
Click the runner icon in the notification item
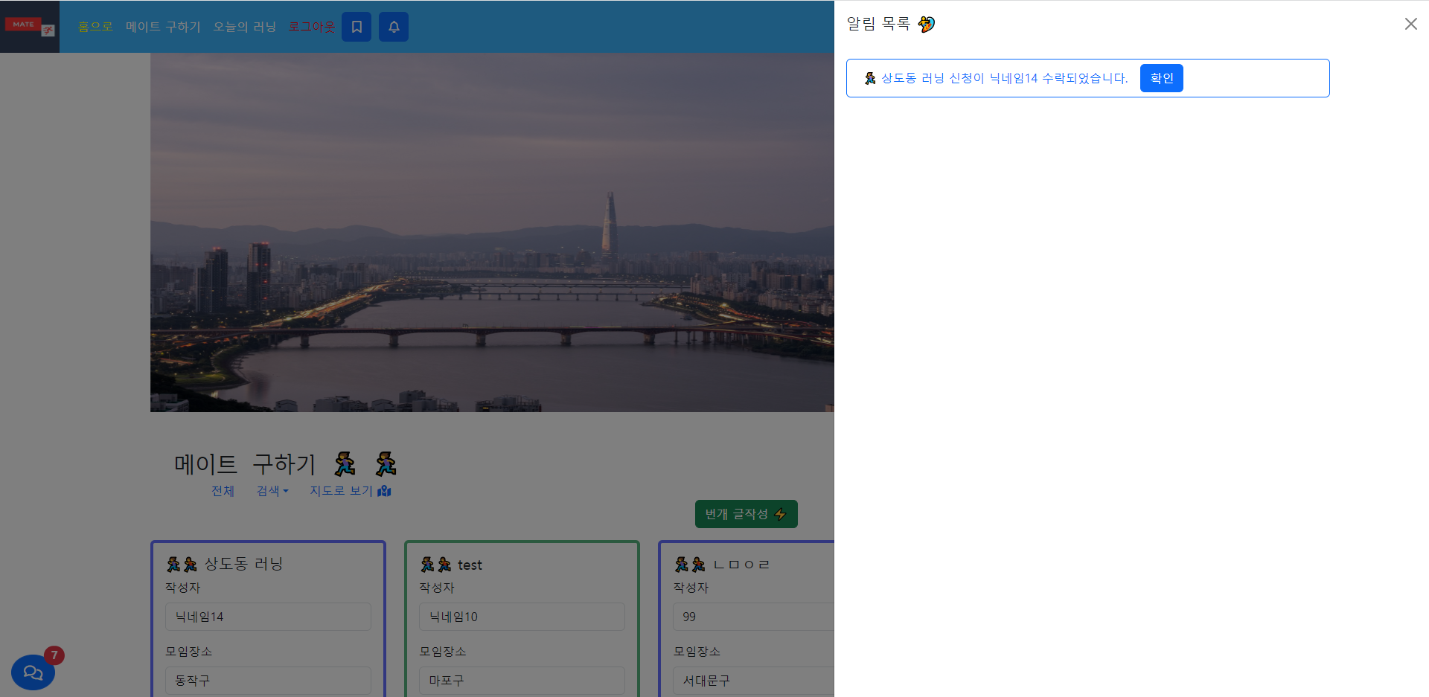(870, 78)
